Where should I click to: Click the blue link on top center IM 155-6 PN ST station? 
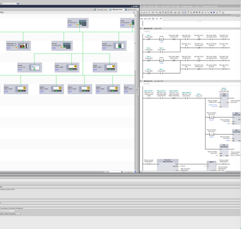tap(70, 25)
